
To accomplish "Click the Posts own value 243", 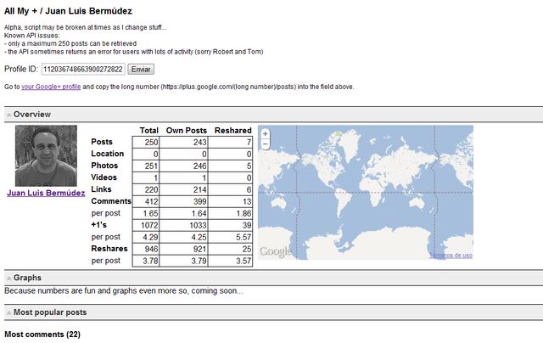I will click(x=200, y=143).
